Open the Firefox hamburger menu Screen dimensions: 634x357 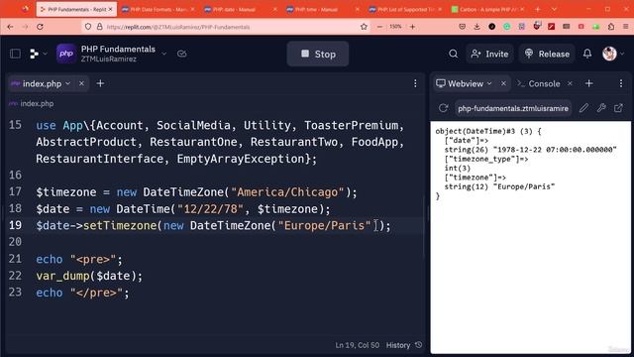click(625, 27)
